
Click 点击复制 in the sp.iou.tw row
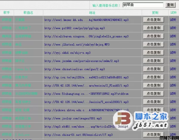154,77
